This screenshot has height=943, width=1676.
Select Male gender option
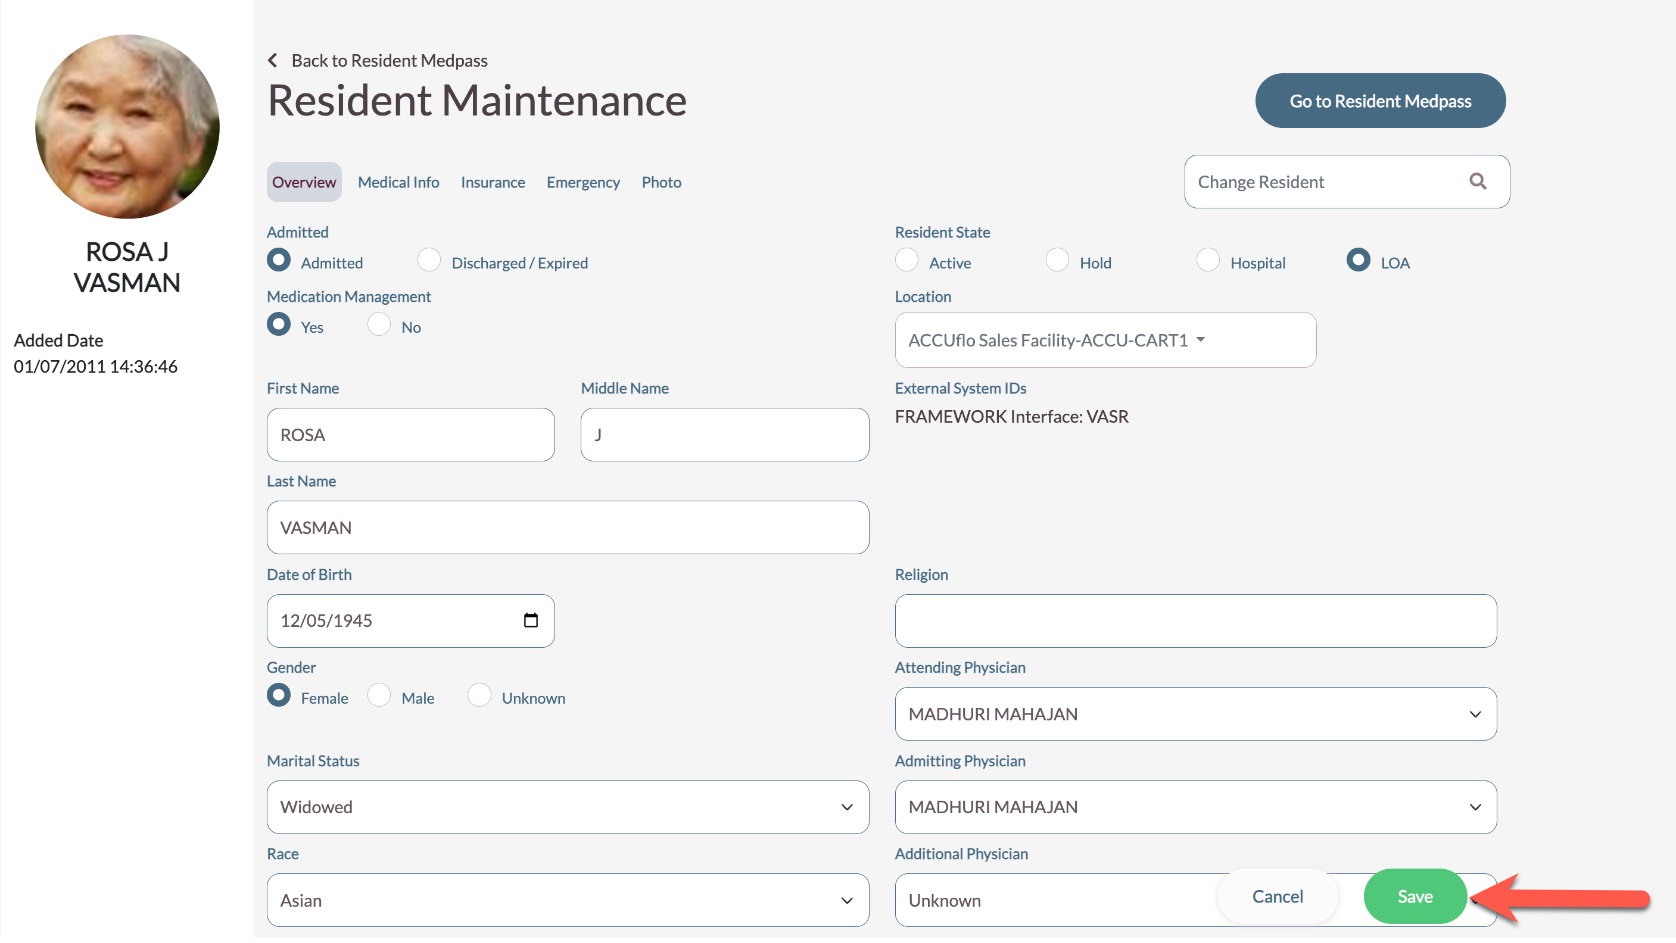379,695
